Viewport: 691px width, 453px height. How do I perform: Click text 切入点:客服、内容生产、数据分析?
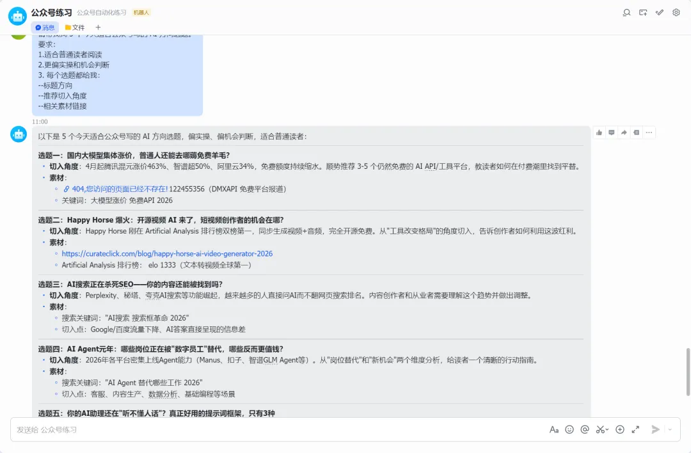(x=148, y=394)
